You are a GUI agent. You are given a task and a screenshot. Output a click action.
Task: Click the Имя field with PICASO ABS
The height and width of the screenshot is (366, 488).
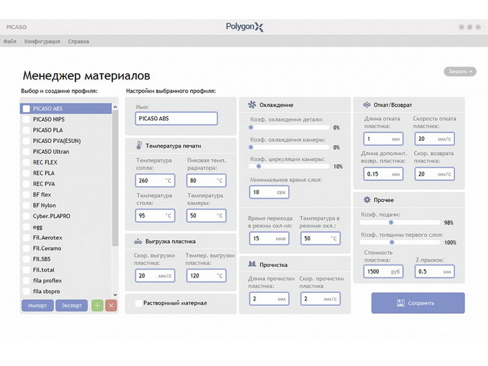click(176, 118)
